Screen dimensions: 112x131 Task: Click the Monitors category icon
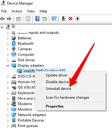pyautogui.click(x=14, y=109)
